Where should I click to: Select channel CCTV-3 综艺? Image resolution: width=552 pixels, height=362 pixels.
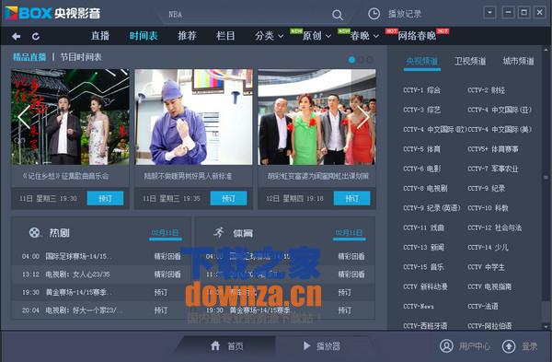pos(421,110)
